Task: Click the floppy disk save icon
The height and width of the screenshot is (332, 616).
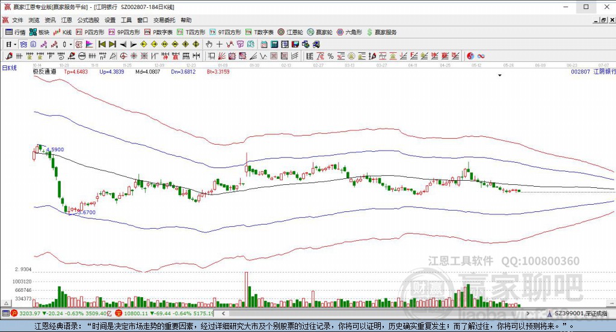Action: click(x=295, y=44)
